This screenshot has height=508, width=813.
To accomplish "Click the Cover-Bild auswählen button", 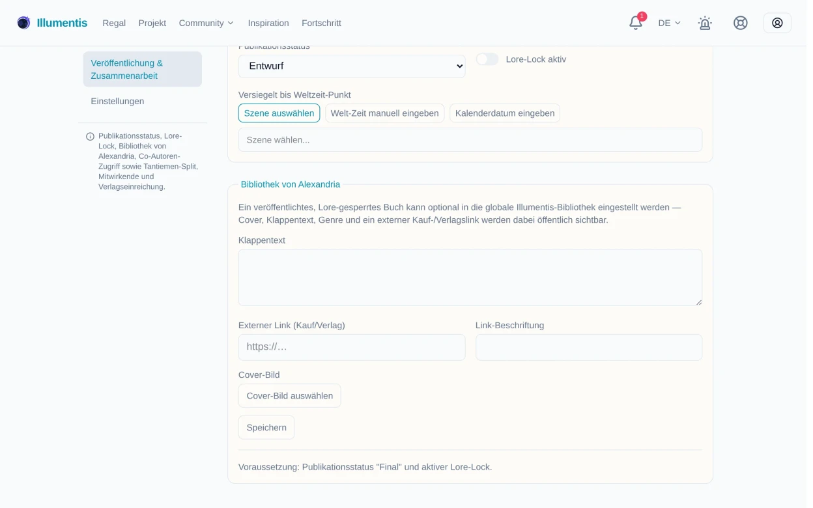I will click(x=290, y=396).
